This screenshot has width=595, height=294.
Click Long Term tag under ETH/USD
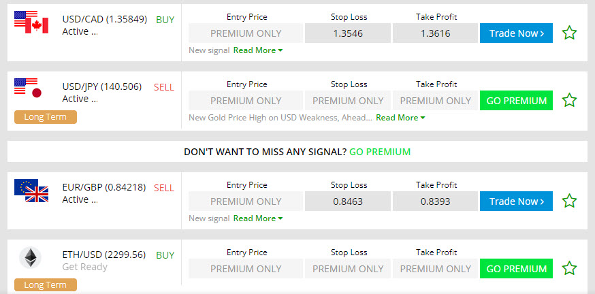(x=46, y=285)
